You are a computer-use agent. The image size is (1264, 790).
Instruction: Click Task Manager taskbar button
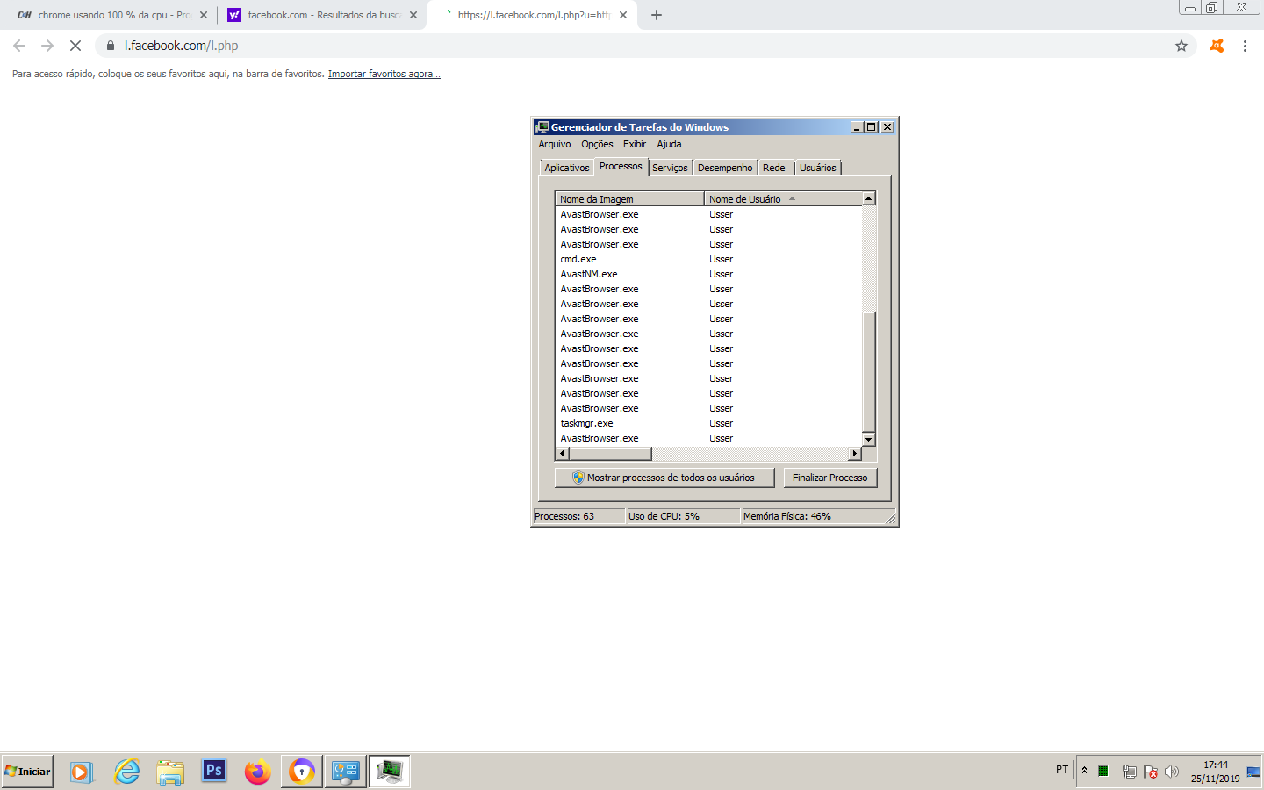click(x=390, y=772)
